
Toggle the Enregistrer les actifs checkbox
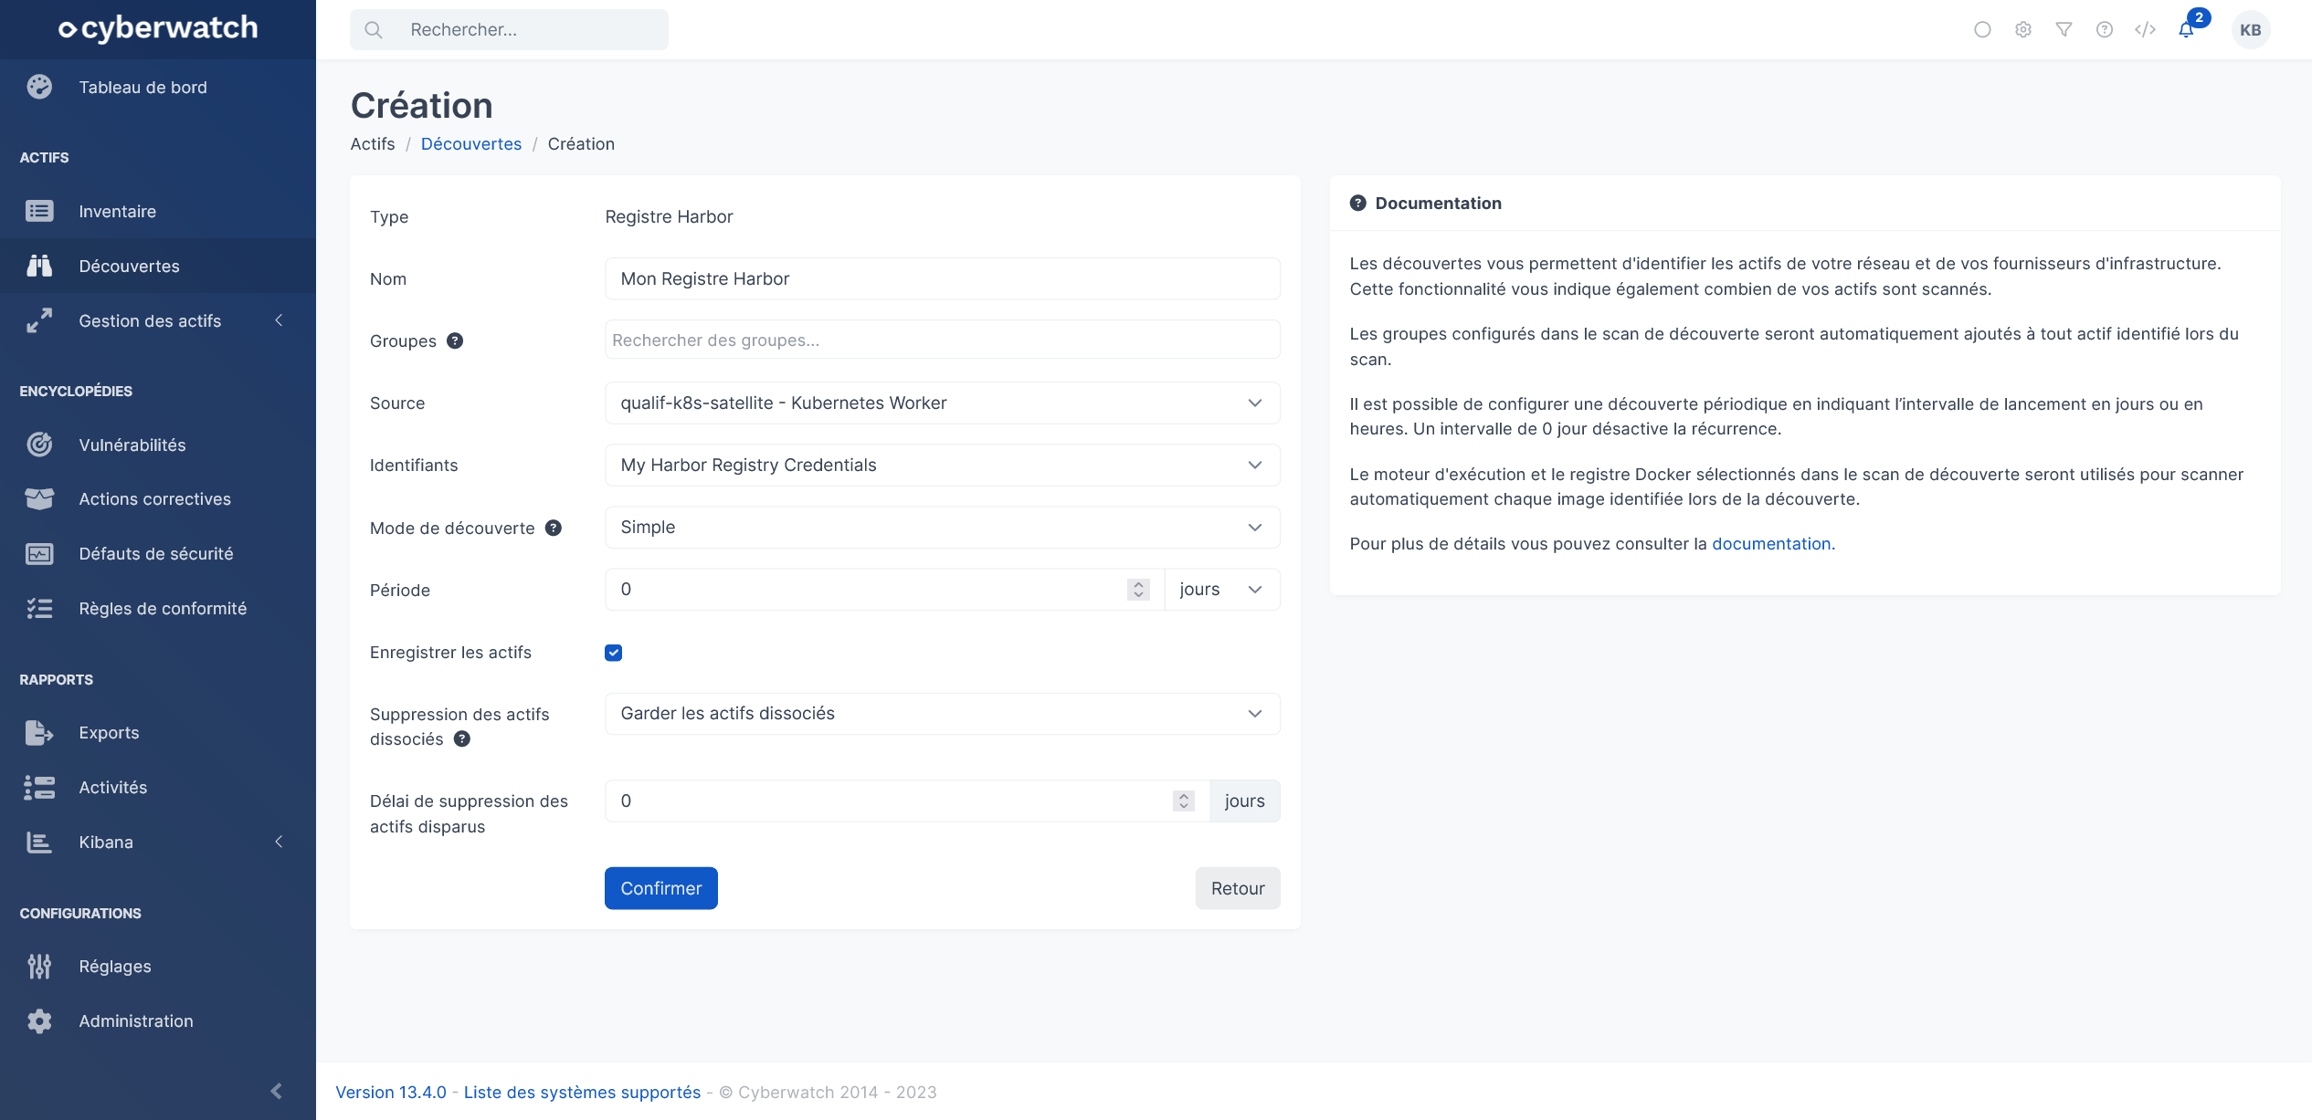coord(614,652)
